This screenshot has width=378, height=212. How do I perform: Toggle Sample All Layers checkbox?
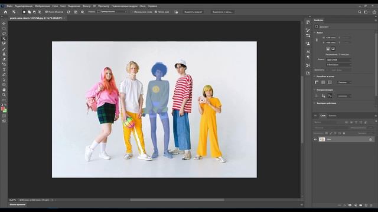132,12
